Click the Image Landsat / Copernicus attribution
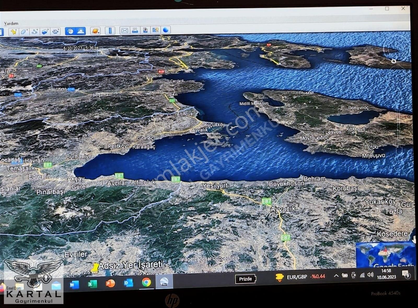This screenshot has width=418, height=308. (209, 259)
